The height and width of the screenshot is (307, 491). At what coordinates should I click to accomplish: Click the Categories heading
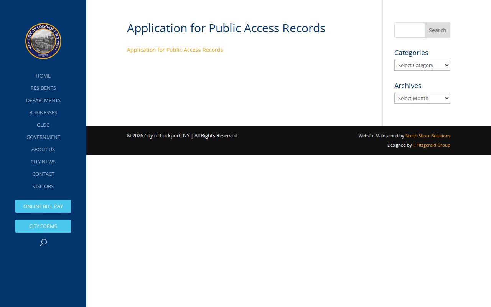tap(411, 53)
